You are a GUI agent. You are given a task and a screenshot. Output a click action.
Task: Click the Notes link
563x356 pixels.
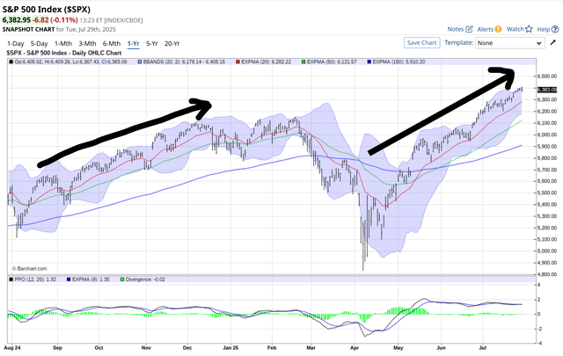coord(456,29)
